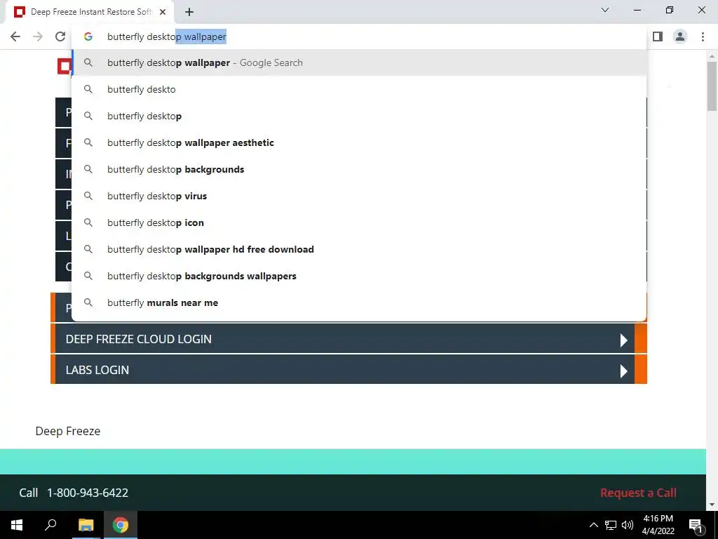Open the Chrome profile avatar icon
The image size is (718, 539).
pyautogui.click(x=680, y=36)
